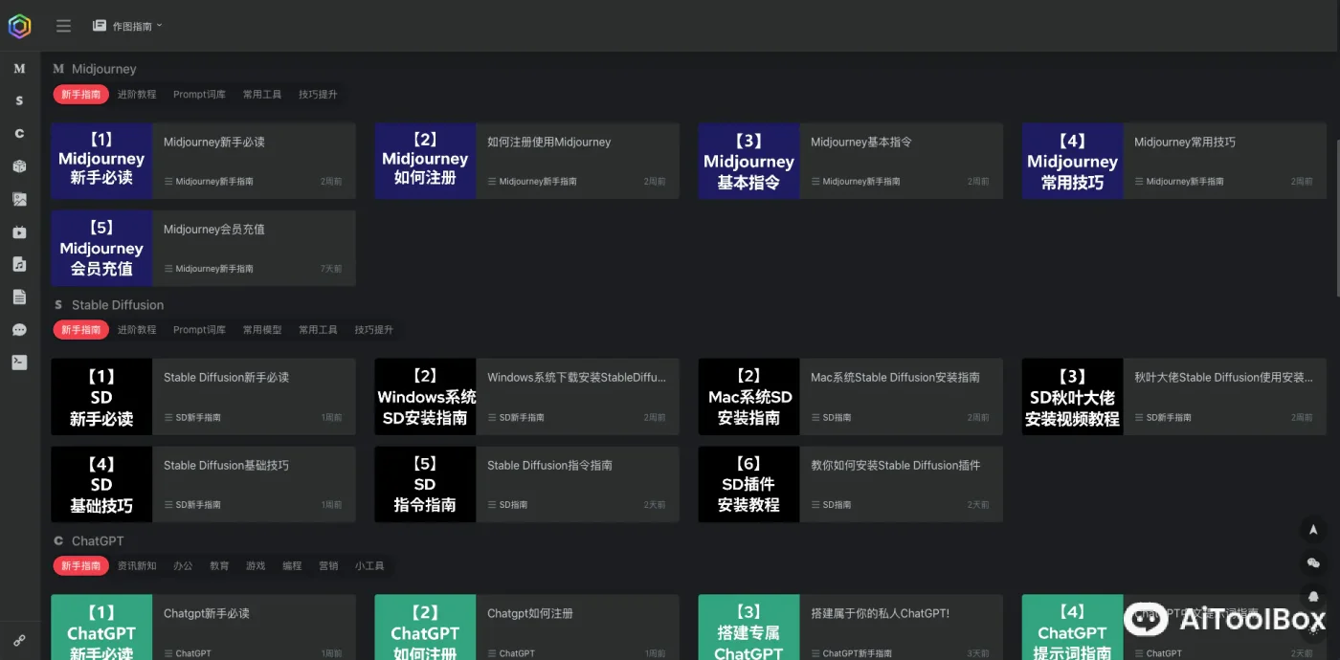Select the image icon in sidebar
Viewport: 1340px width, 660px height.
(19, 199)
